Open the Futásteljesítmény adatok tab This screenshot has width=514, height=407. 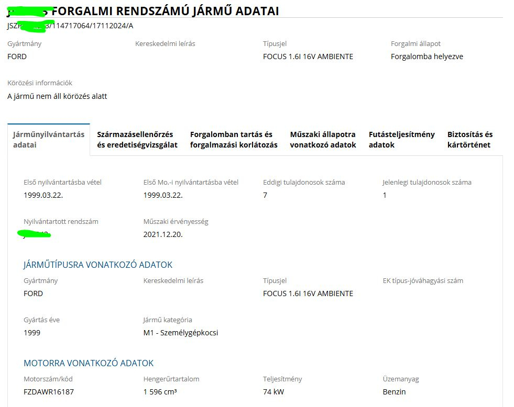pos(401,140)
